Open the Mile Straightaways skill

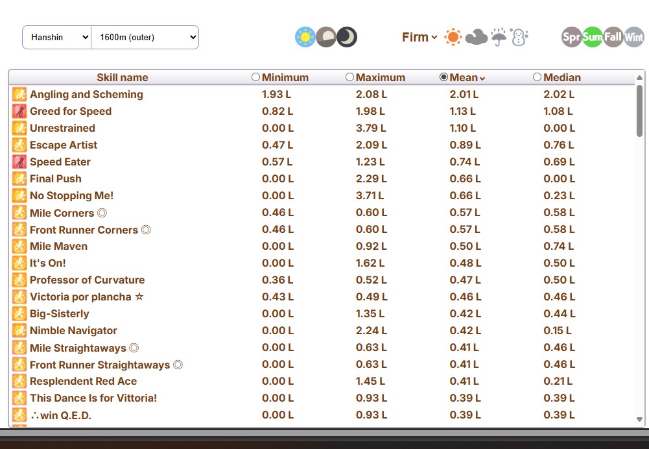(x=84, y=348)
